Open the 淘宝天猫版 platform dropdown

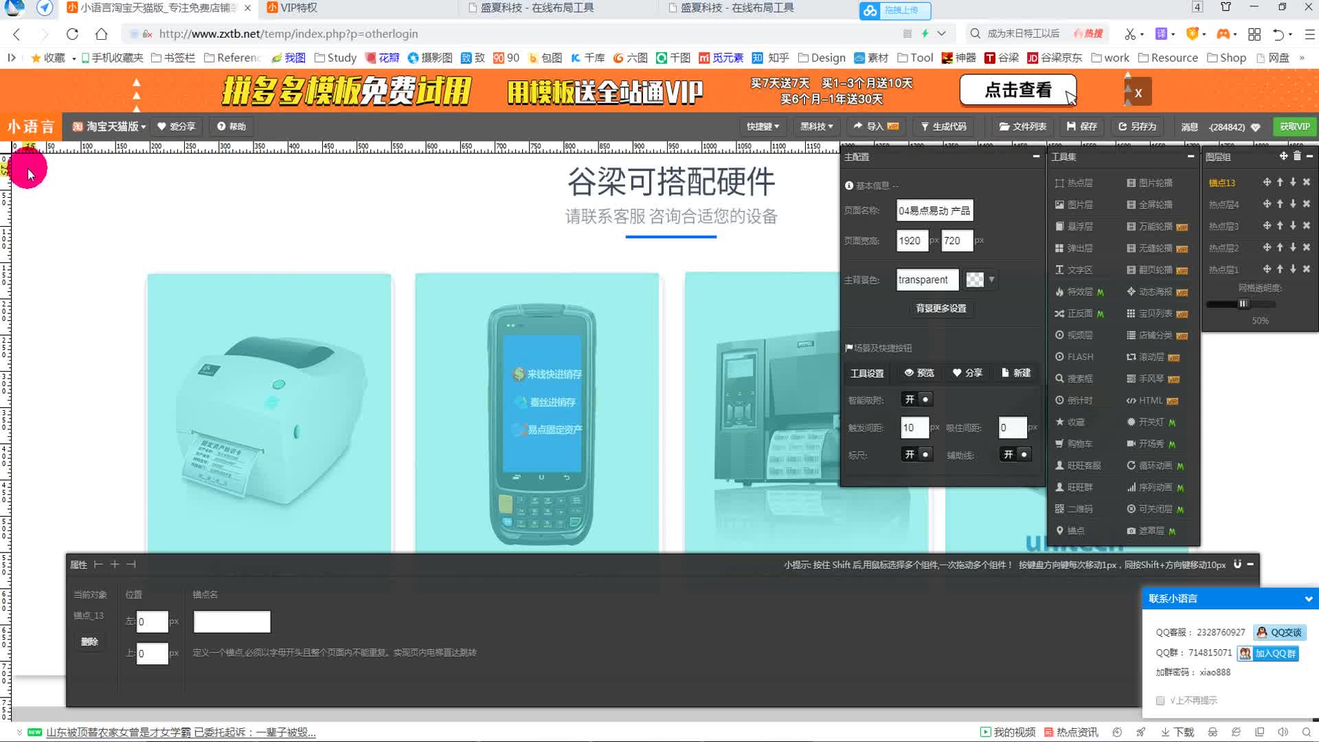[109, 126]
